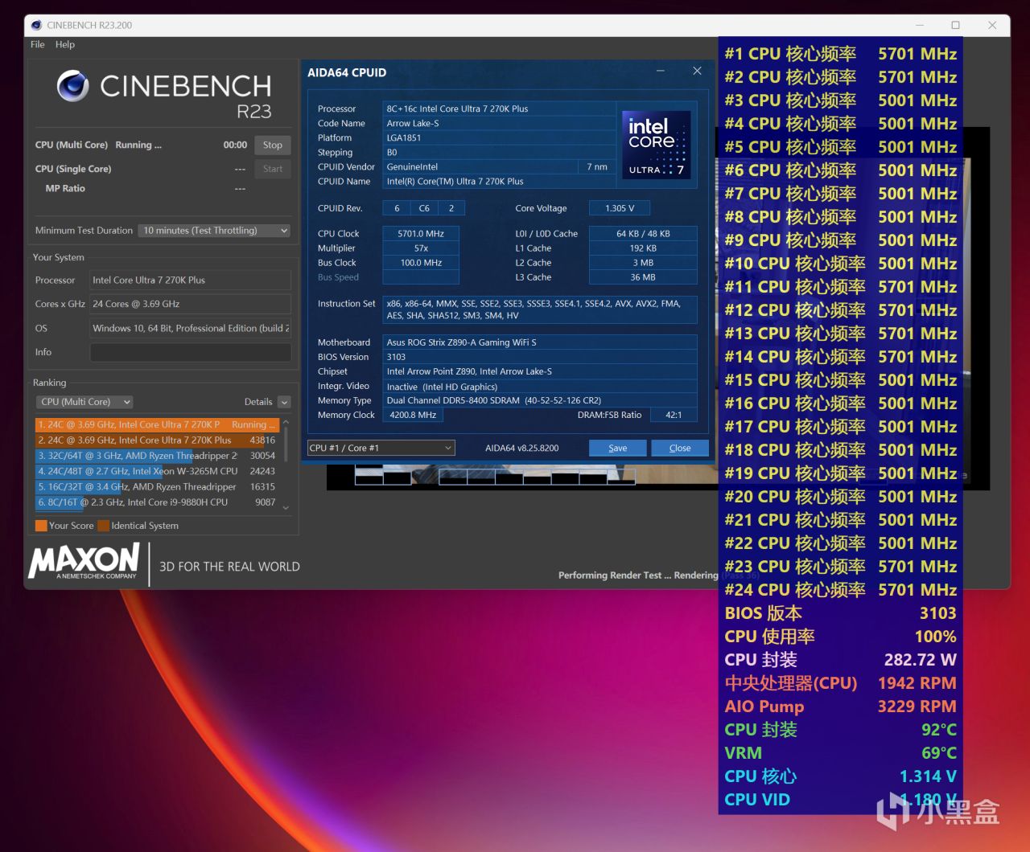The image size is (1030, 852).
Task: Click the MAXON company logo
Action: tap(84, 561)
